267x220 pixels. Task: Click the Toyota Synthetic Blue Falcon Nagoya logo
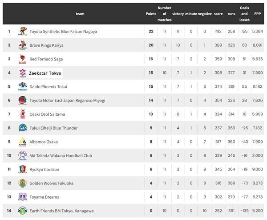(x=23, y=31)
